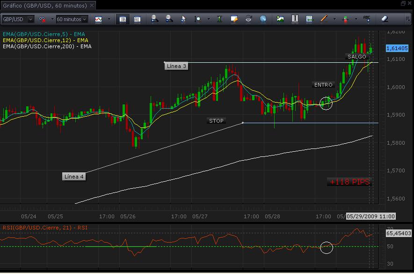Click the green vertical scale arrows icon
Viewport: 414px width, 274px height.
point(220,19)
